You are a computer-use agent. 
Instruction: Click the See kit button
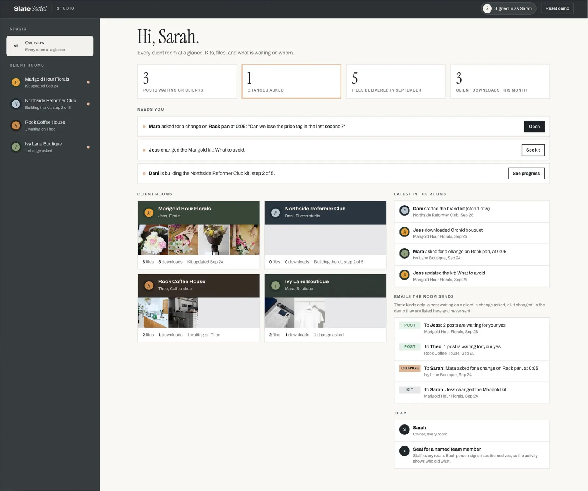(533, 150)
